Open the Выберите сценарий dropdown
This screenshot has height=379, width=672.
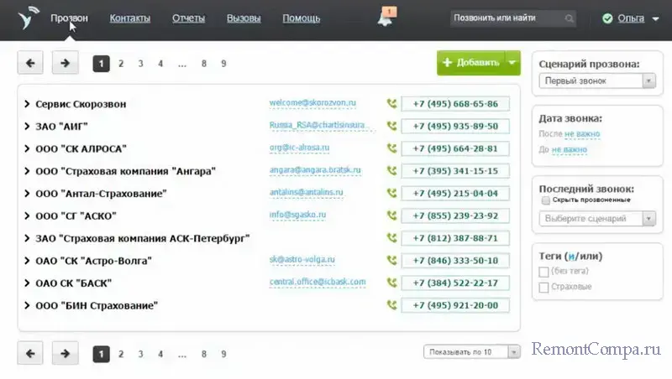point(596,219)
